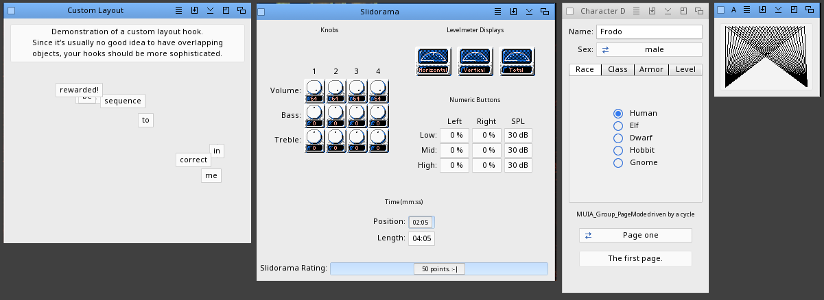The height and width of the screenshot is (300, 824).
Task: Click the depth icon in window A
Action: [810, 10]
